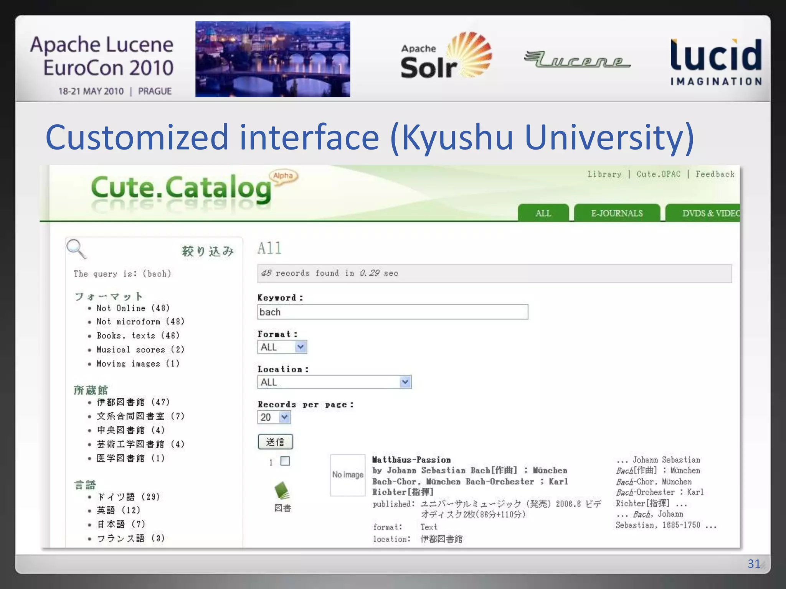Click the 絞り込み heading
Image resolution: width=786 pixels, height=589 pixels.
click(208, 252)
